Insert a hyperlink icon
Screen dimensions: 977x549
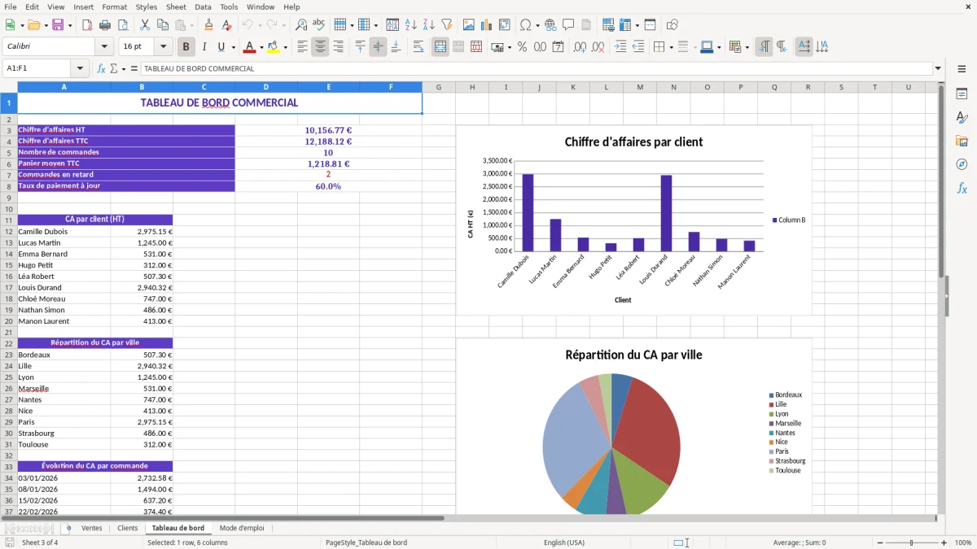(x=550, y=25)
